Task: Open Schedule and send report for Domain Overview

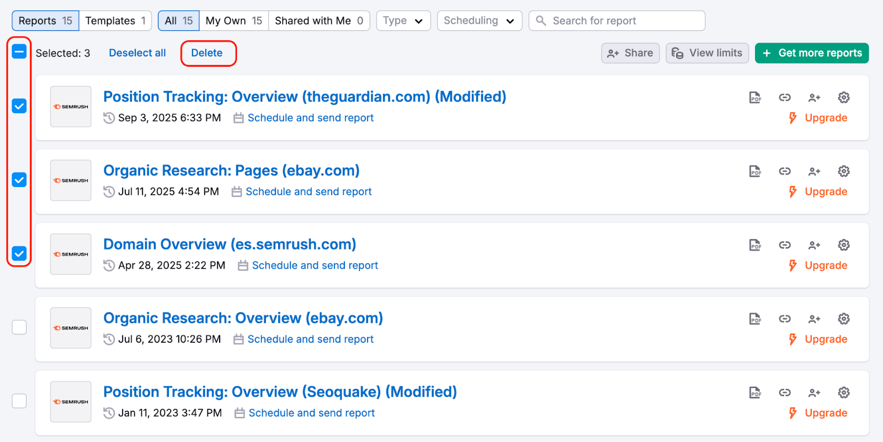Action: 315,265
